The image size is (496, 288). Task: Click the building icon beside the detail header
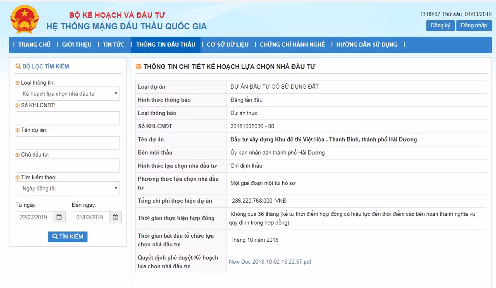(138, 66)
